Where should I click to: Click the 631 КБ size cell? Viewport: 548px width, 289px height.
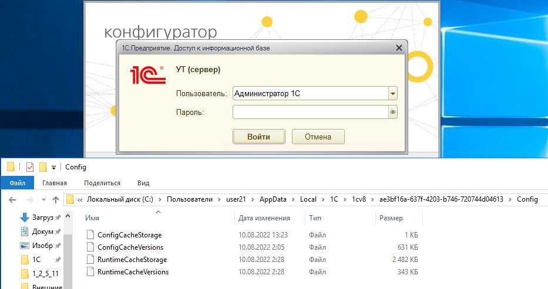point(408,247)
